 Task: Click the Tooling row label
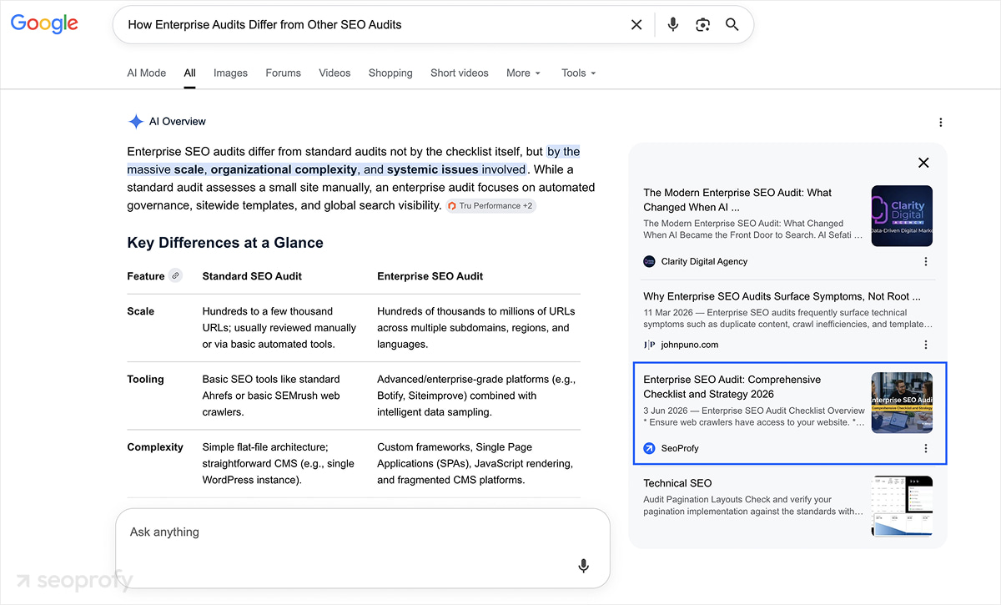pos(145,379)
